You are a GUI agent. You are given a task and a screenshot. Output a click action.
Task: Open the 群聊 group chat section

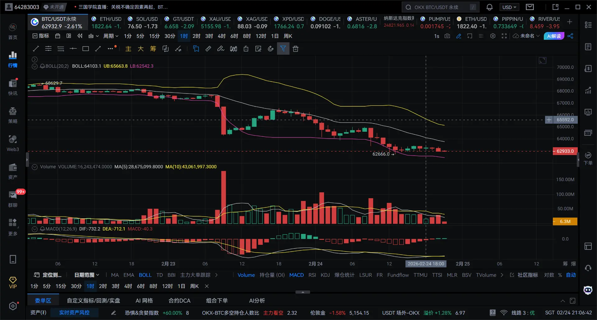[x=13, y=199]
